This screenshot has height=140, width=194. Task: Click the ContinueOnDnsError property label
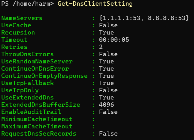click(35, 69)
